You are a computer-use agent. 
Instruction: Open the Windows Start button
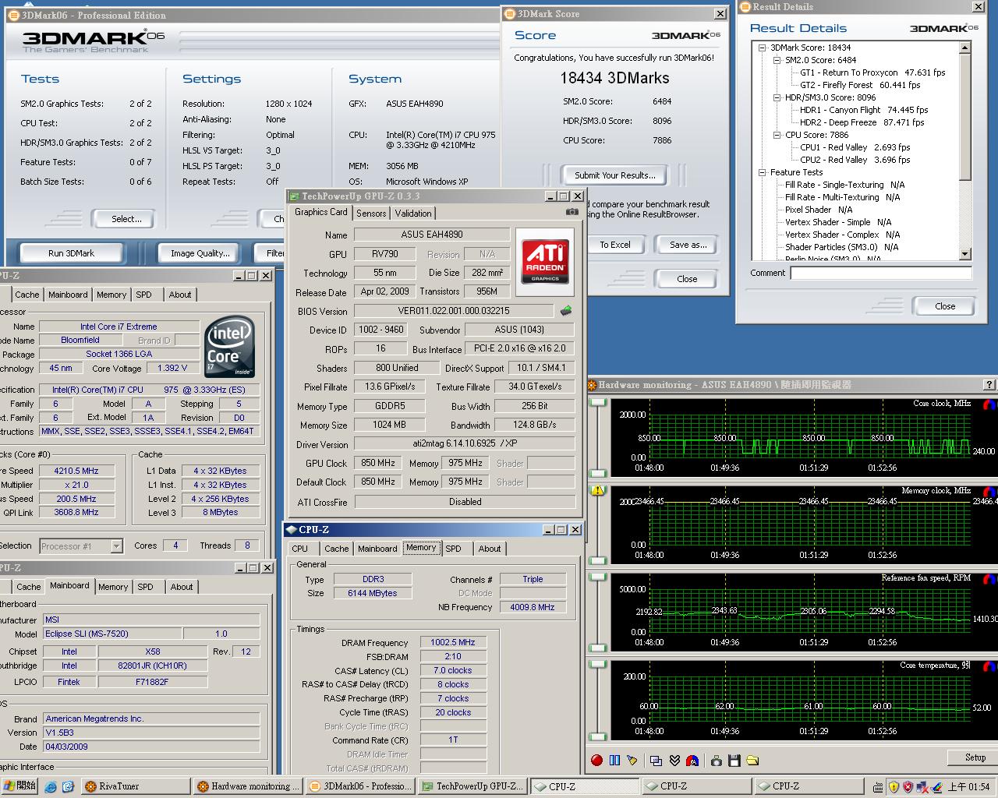point(20,786)
